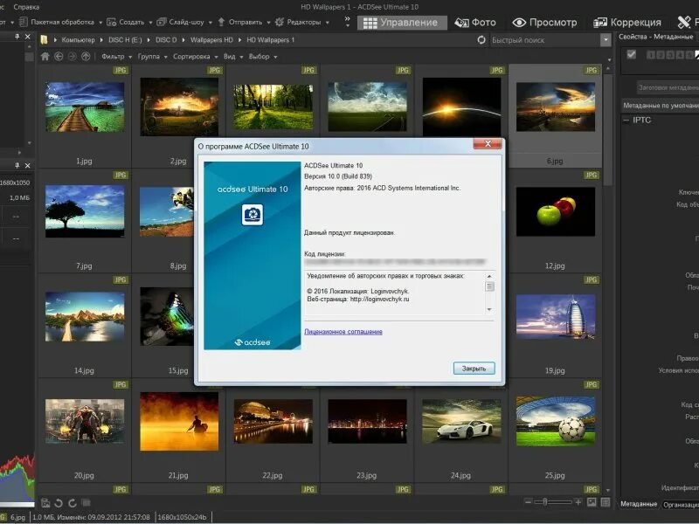The width and height of the screenshot is (699, 524).
Task: Click the Send (Отправить) upload icon
Action: click(221, 22)
